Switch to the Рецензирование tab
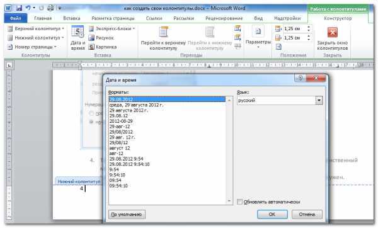The width and height of the screenshot is (378, 228). tap(224, 18)
